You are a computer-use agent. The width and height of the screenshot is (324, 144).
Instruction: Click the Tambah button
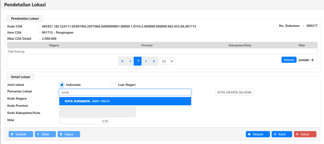(x=21, y=134)
